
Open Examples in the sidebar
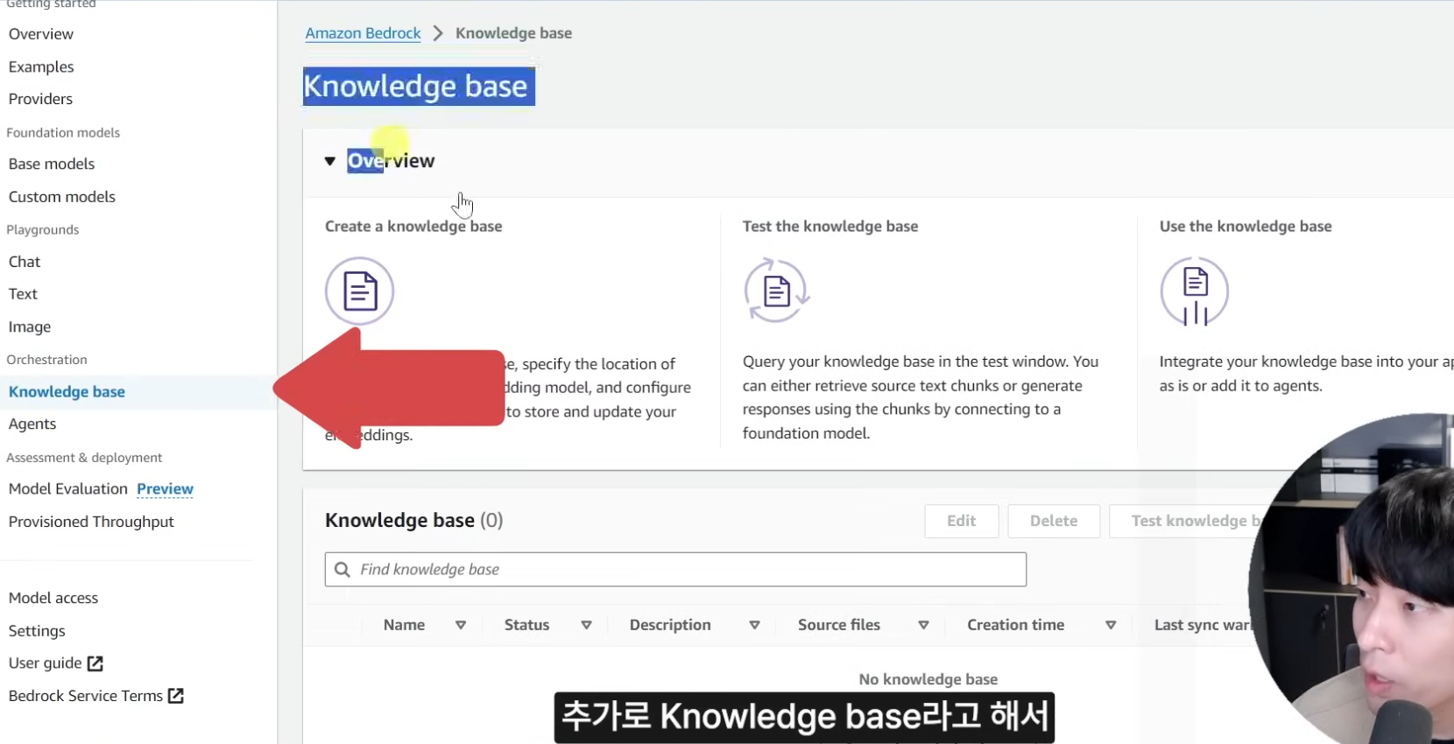[41, 67]
